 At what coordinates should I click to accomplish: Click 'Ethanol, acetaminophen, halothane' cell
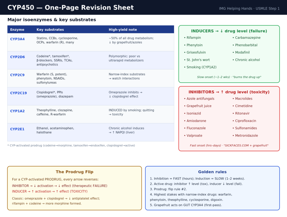pyautogui.click(x=55, y=130)
